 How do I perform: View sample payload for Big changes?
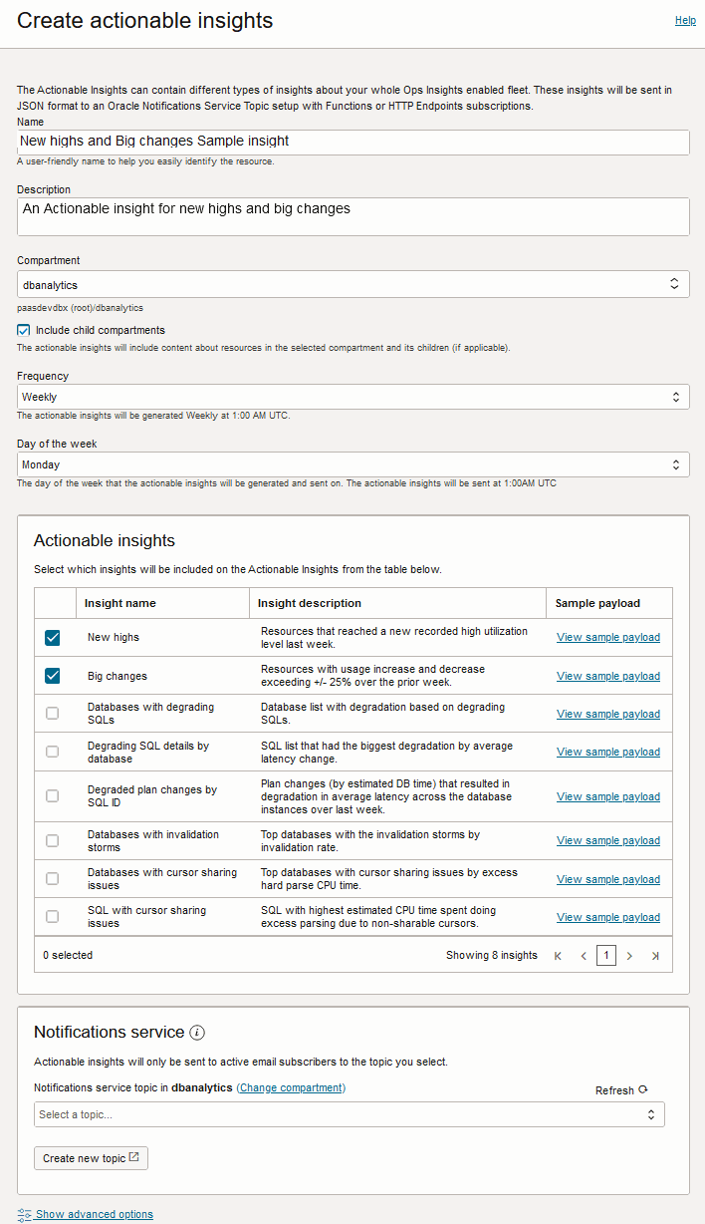[x=607, y=676]
